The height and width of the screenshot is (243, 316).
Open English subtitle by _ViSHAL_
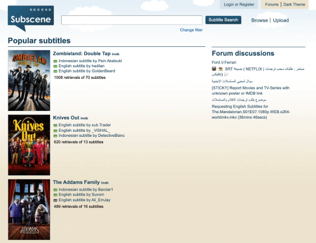click(x=84, y=130)
